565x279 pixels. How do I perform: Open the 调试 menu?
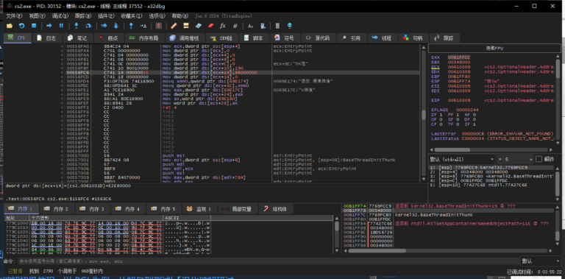[60, 16]
